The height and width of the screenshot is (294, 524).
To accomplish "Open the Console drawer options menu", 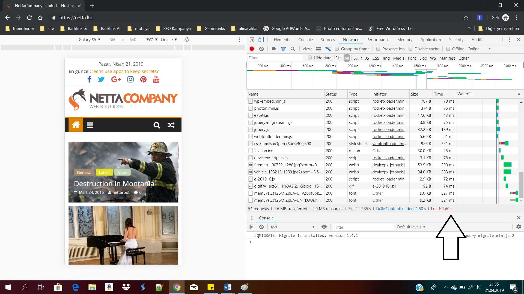I will 252,218.
